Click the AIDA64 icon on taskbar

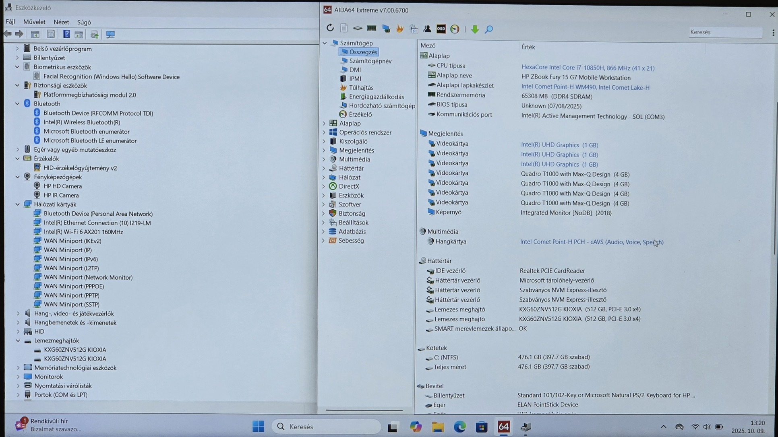coord(503,427)
